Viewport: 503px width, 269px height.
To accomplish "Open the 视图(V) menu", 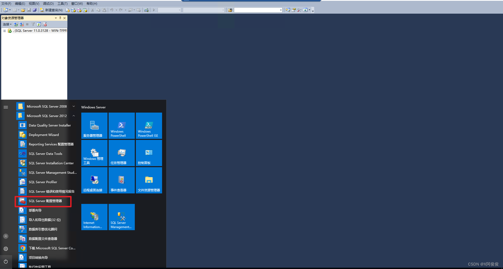I will pos(34,4).
